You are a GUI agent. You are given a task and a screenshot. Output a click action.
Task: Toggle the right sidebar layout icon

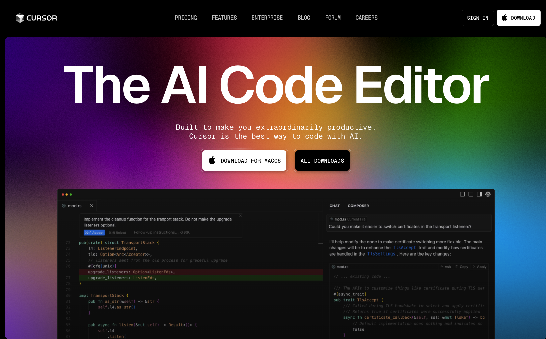[x=479, y=194]
